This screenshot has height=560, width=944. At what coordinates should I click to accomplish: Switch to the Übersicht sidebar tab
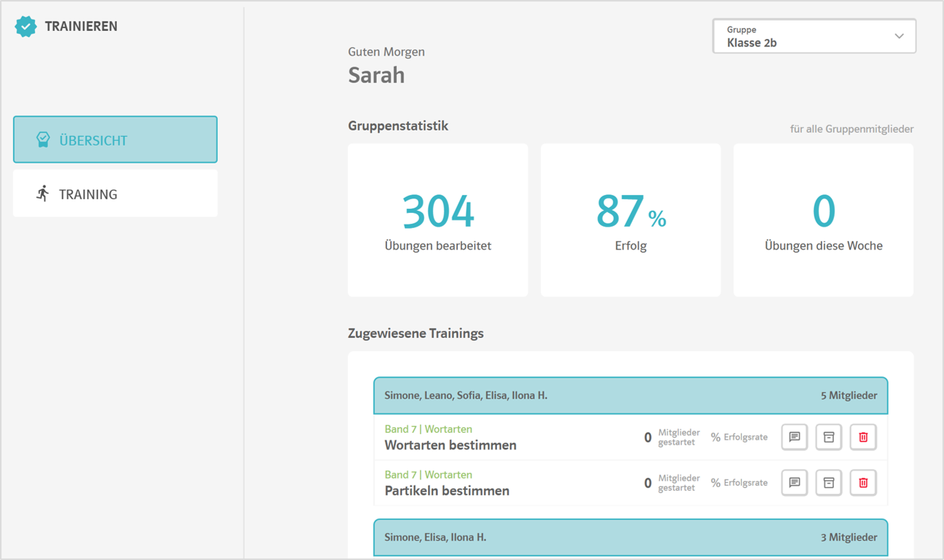[x=116, y=140]
